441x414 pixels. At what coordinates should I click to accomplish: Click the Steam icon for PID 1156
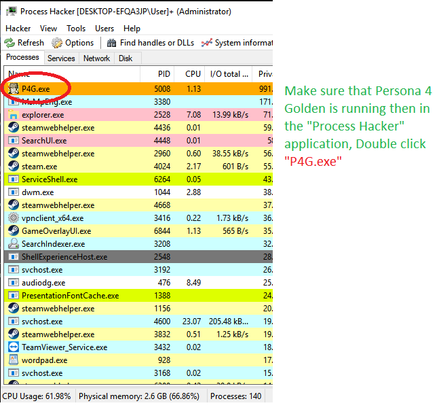tap(13, 308)
